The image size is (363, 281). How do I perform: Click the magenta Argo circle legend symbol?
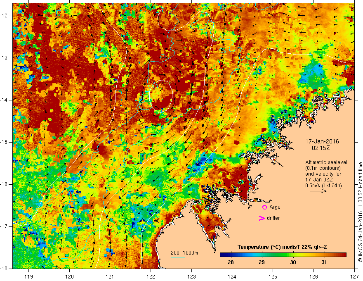point(264,207)
